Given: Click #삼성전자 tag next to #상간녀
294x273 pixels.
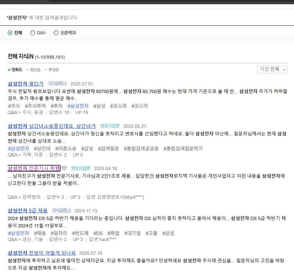Looking at the screenshot, I should 19,149.
